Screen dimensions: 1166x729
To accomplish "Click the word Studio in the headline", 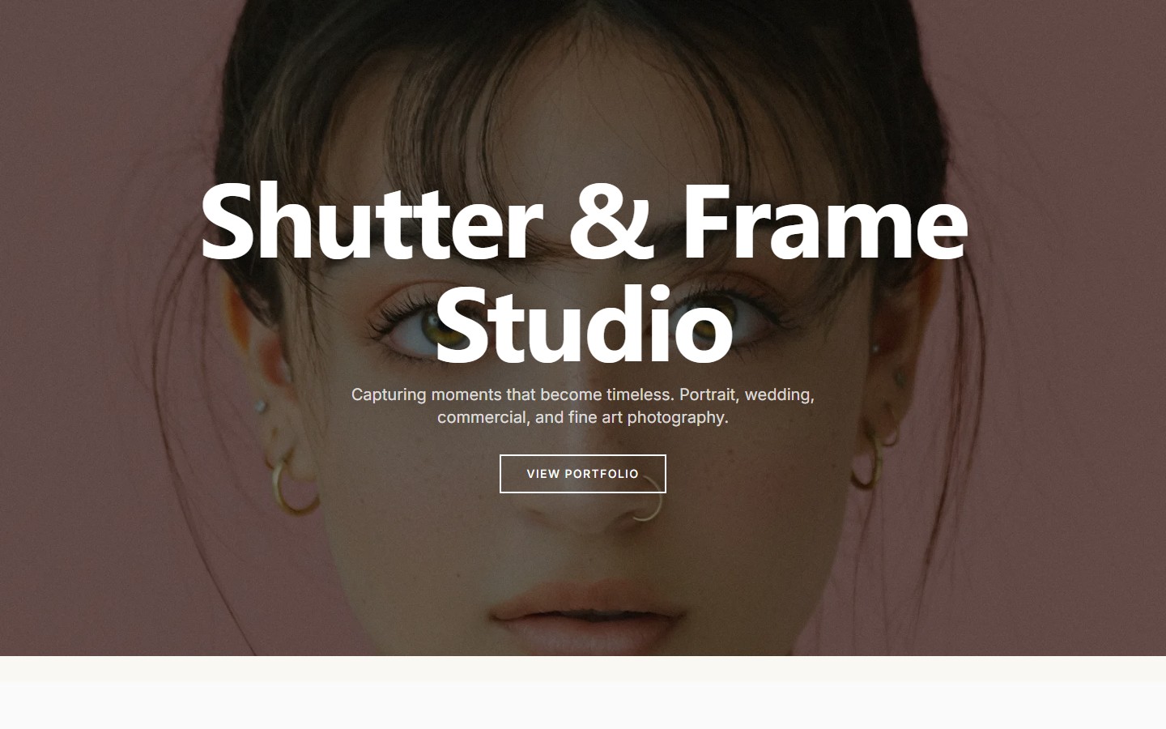I will tap(583, 322).
